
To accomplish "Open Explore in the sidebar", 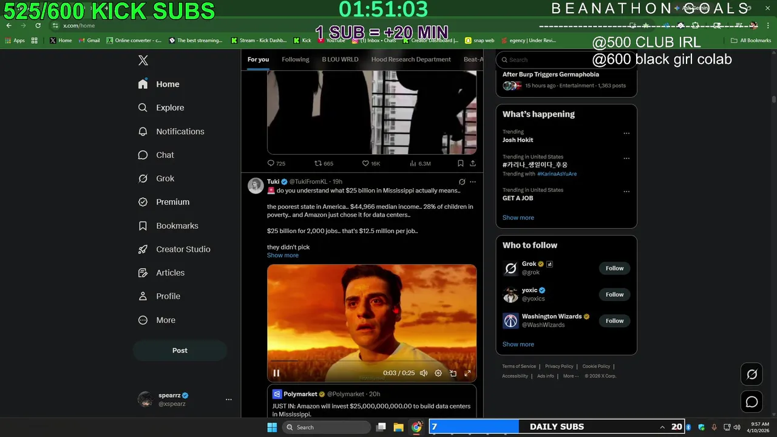I will (x=161, y=107).
